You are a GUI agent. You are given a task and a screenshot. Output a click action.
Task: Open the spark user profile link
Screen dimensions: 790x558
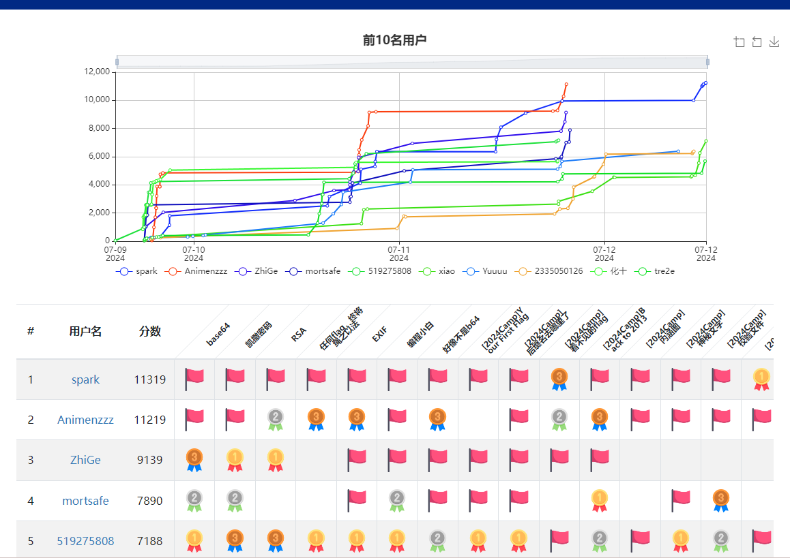click(85, 379)
